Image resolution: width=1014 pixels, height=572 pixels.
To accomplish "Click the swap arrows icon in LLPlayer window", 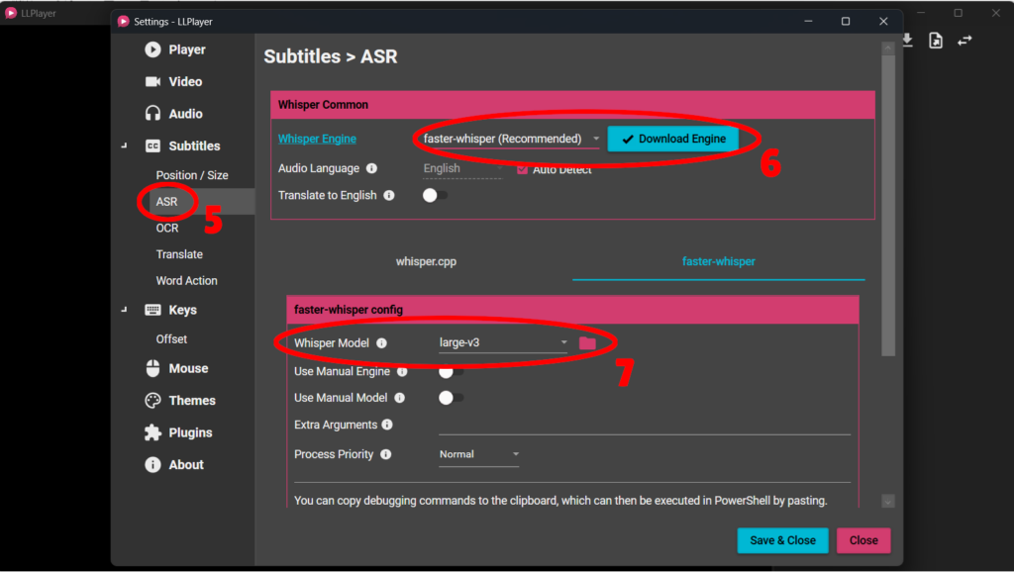I will [x=964, y=41].
